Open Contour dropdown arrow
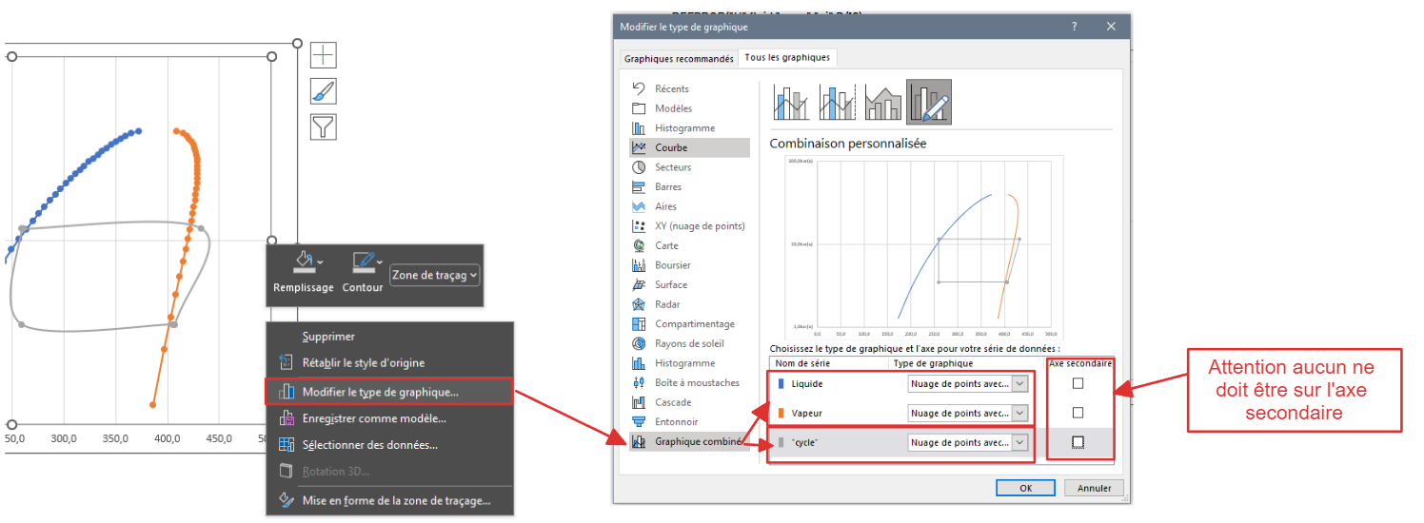 [380, 261]
